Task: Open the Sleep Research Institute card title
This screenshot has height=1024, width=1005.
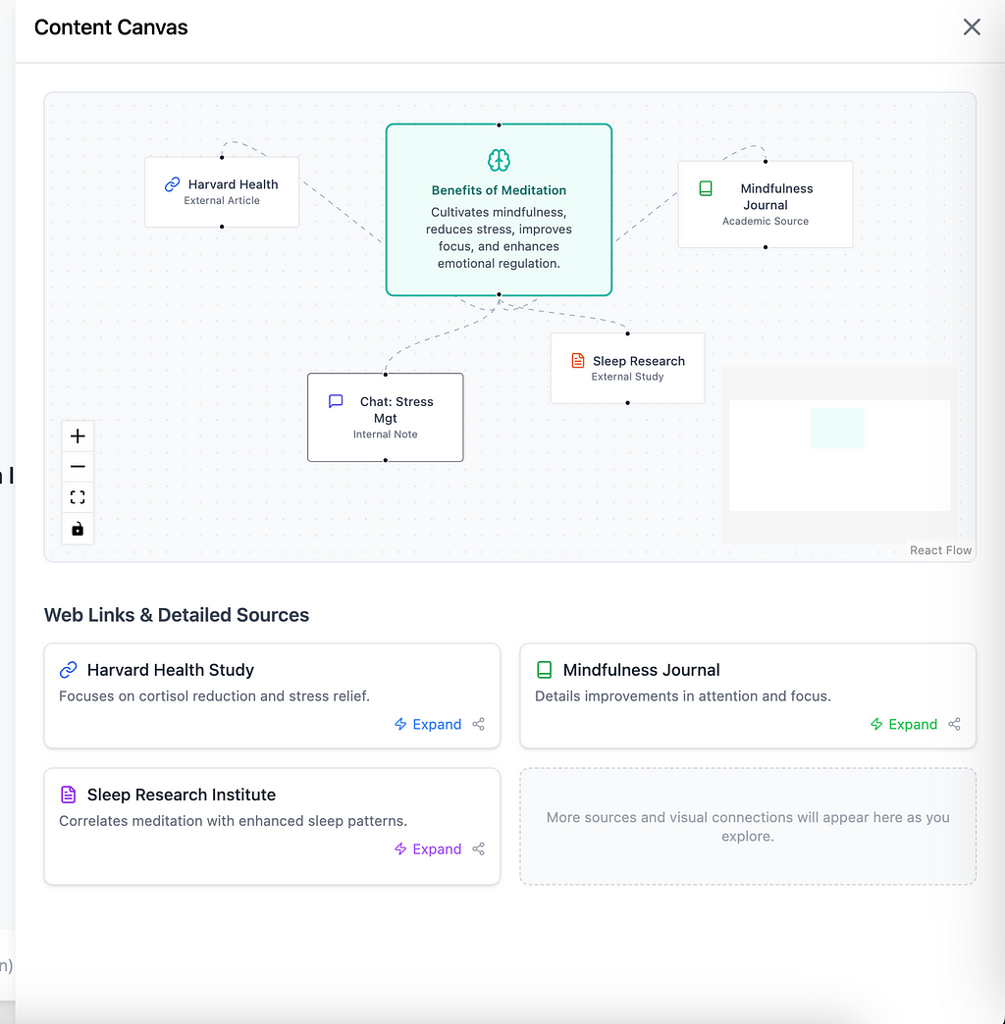Action: 181,794
